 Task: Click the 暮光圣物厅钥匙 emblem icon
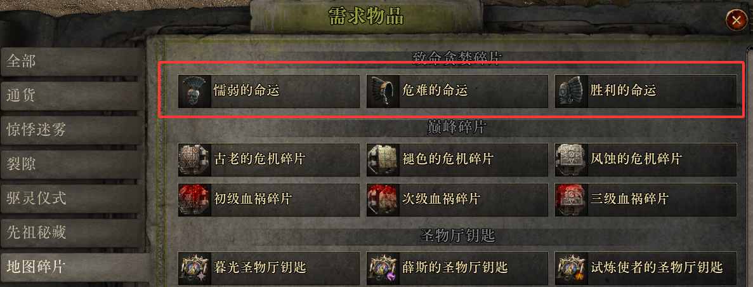pos(195,268)
